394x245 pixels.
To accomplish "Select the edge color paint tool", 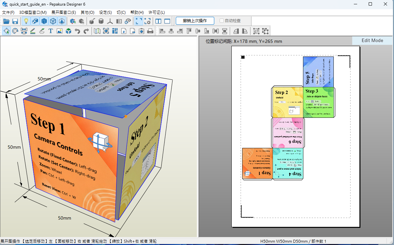I will [42, 31].
